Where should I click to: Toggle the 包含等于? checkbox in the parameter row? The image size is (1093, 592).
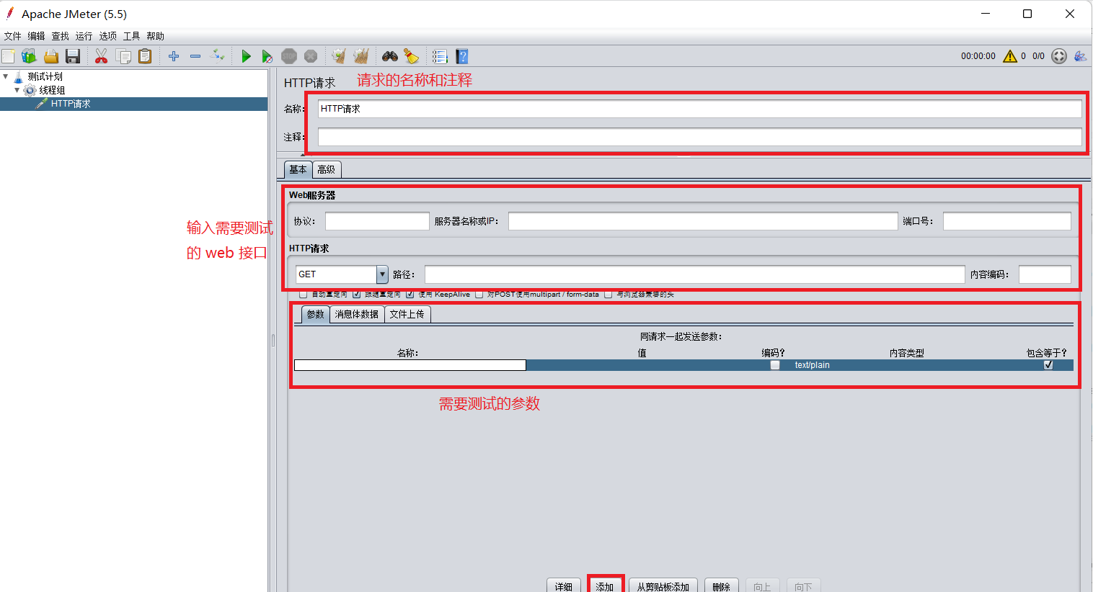pos(1048,365)
